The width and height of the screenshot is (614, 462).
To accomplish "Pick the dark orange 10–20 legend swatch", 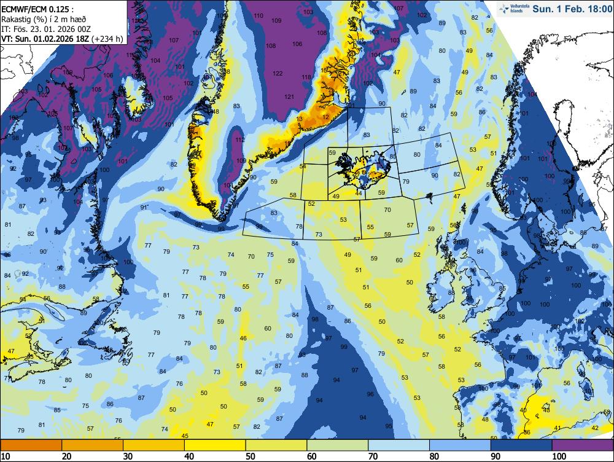I will click(x=31, y=445).
